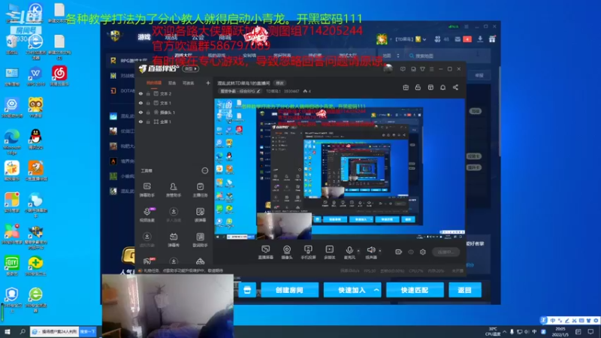
Task: Add a new scene with the plus icon
Action: pyautogui.click(x=208, y=83)
